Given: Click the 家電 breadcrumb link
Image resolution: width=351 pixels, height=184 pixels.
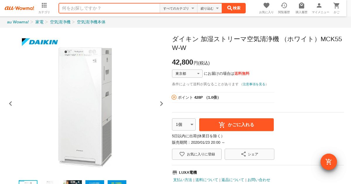Looking at the screenshot, I should [39, 22].
